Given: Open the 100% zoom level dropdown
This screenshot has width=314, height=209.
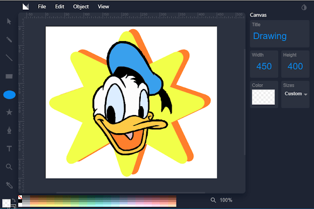Looking at the screenshot, I should click(226, 200).
